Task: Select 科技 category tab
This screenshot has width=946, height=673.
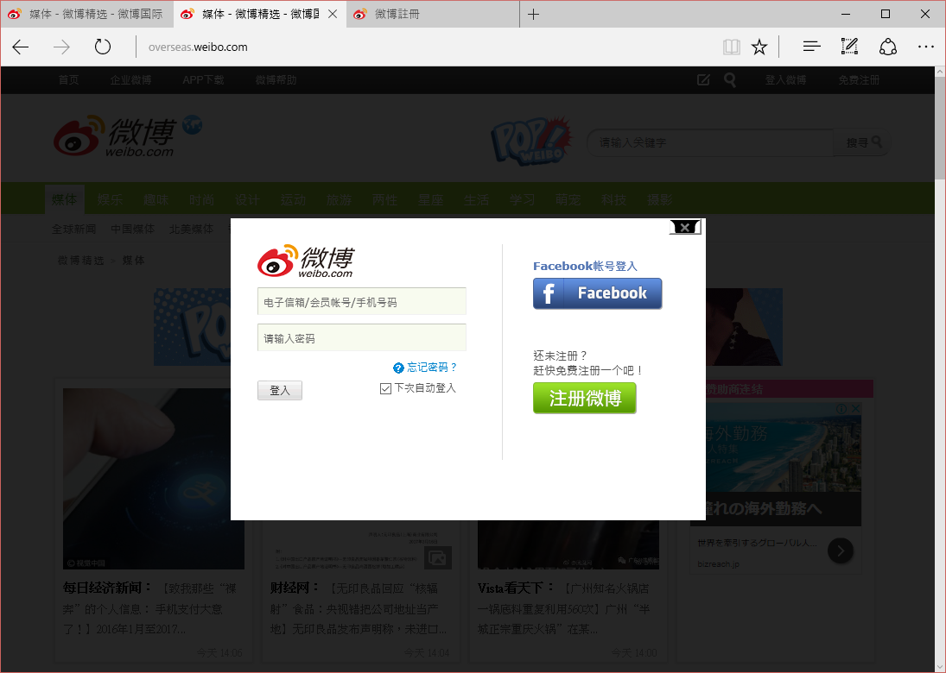Action: coord(613,199)
